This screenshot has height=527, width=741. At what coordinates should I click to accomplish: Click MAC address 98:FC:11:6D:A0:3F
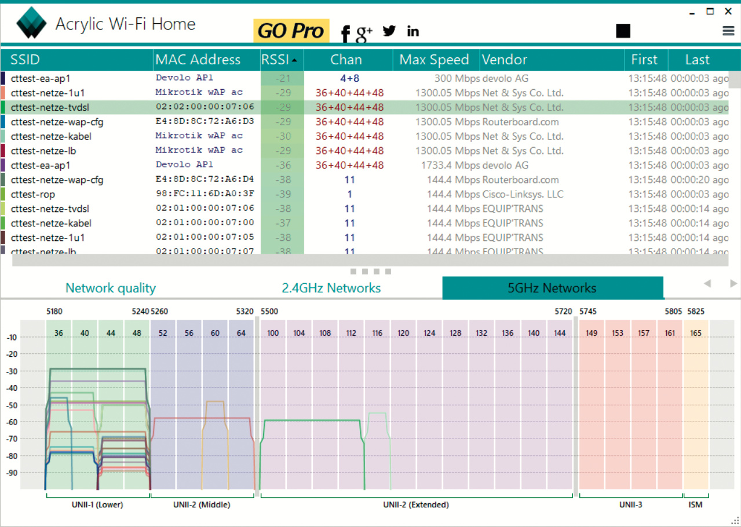pos(205,193)
